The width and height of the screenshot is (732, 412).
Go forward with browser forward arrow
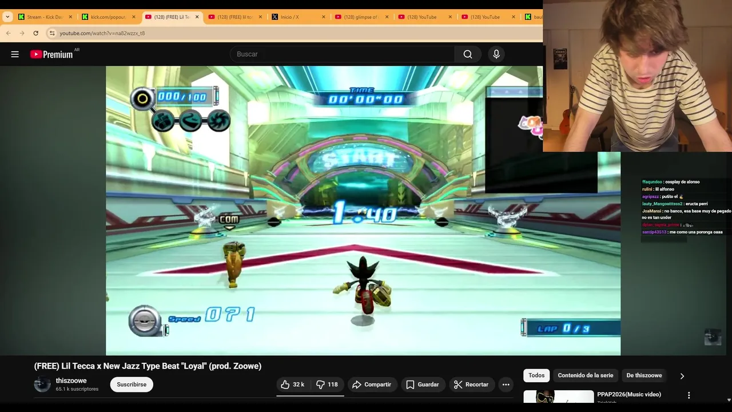22,33
